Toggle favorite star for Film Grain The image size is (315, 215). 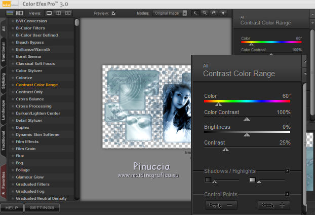(13, 149)
